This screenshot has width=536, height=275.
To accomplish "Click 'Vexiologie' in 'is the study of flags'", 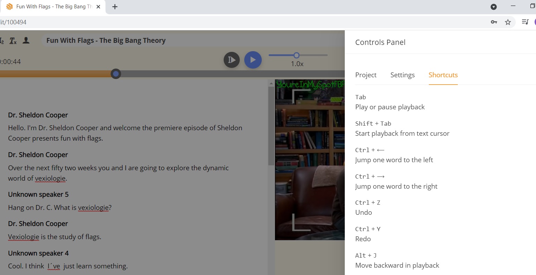I will click(24, 237).
